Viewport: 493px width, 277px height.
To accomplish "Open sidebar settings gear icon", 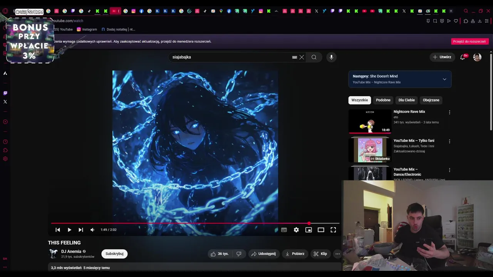I will pyautogui.click(x=5, y=159).
